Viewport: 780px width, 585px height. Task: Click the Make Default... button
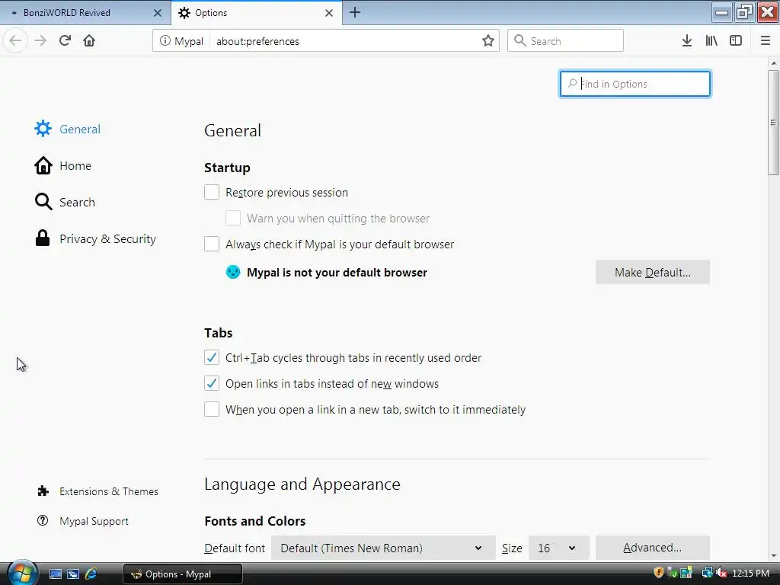[653, 272]
